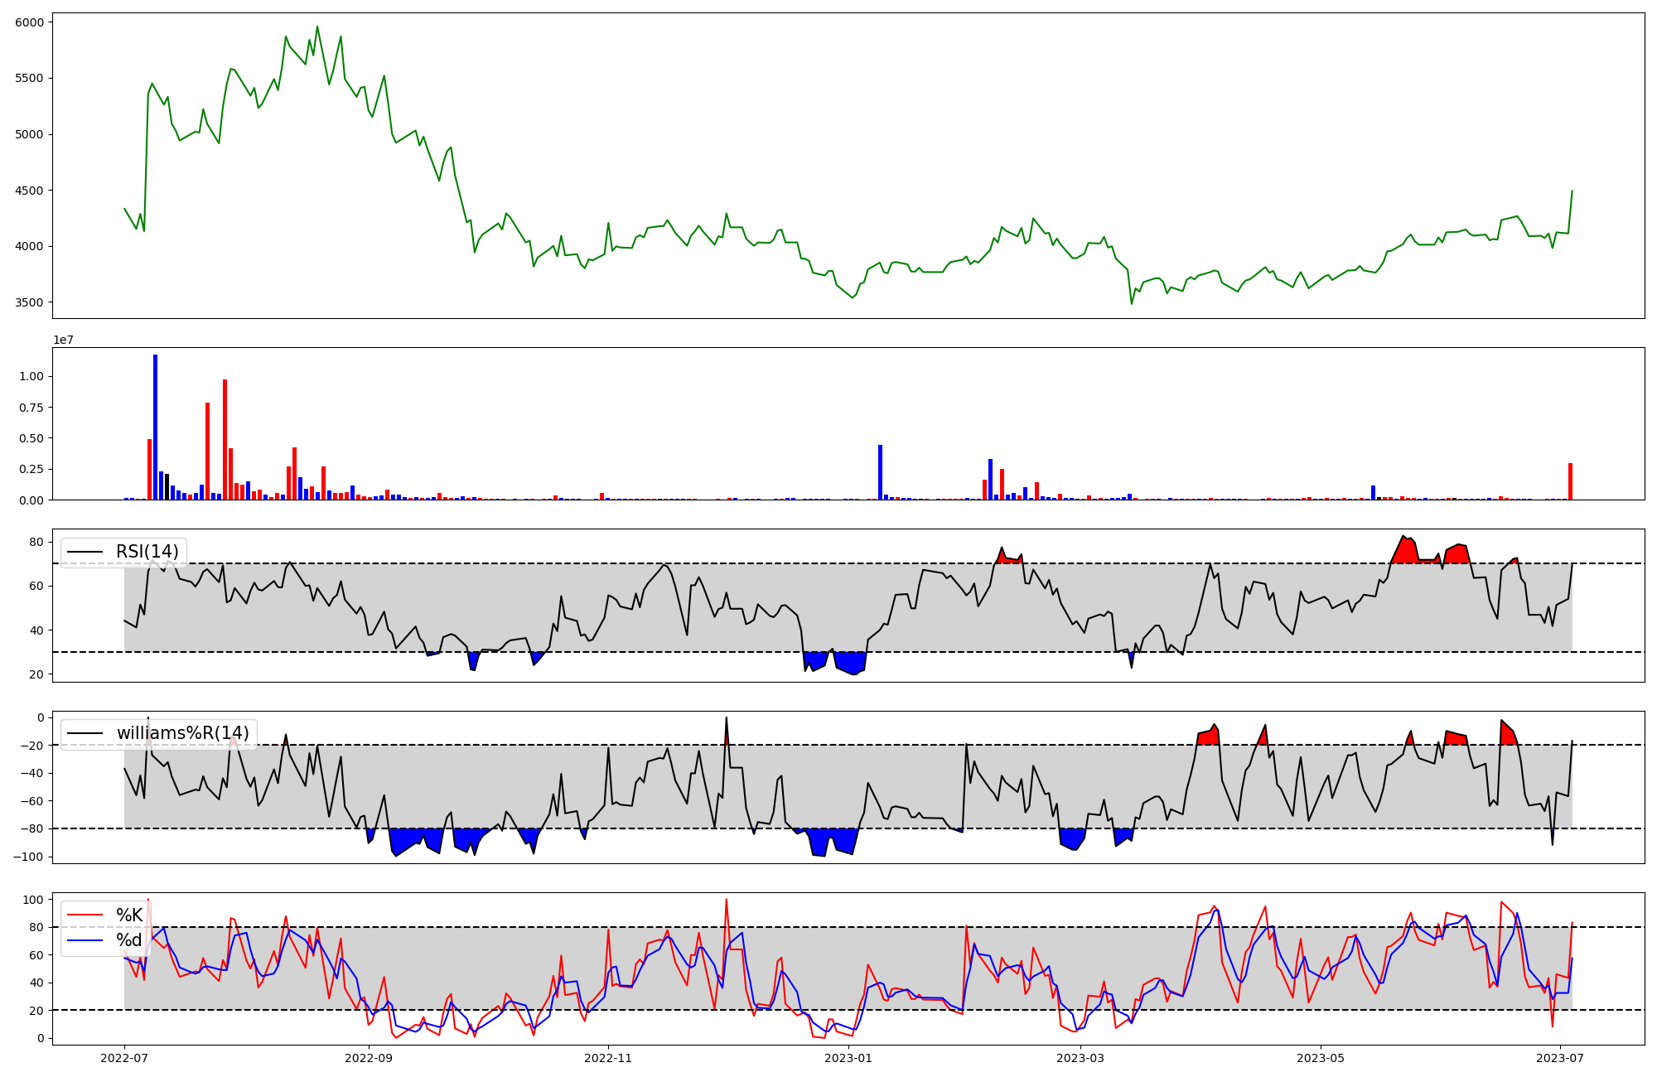1657x1077 pixels.
Task: Click the %K legend text
Action: pos(129,915)
